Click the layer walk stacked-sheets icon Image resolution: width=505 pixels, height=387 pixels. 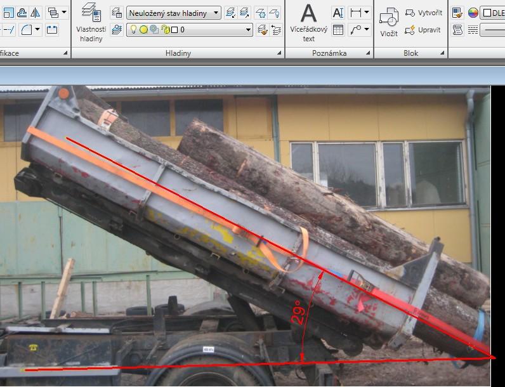[244, 13]
